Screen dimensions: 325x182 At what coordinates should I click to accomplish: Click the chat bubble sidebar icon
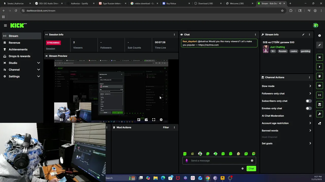(x=320, y=86)
